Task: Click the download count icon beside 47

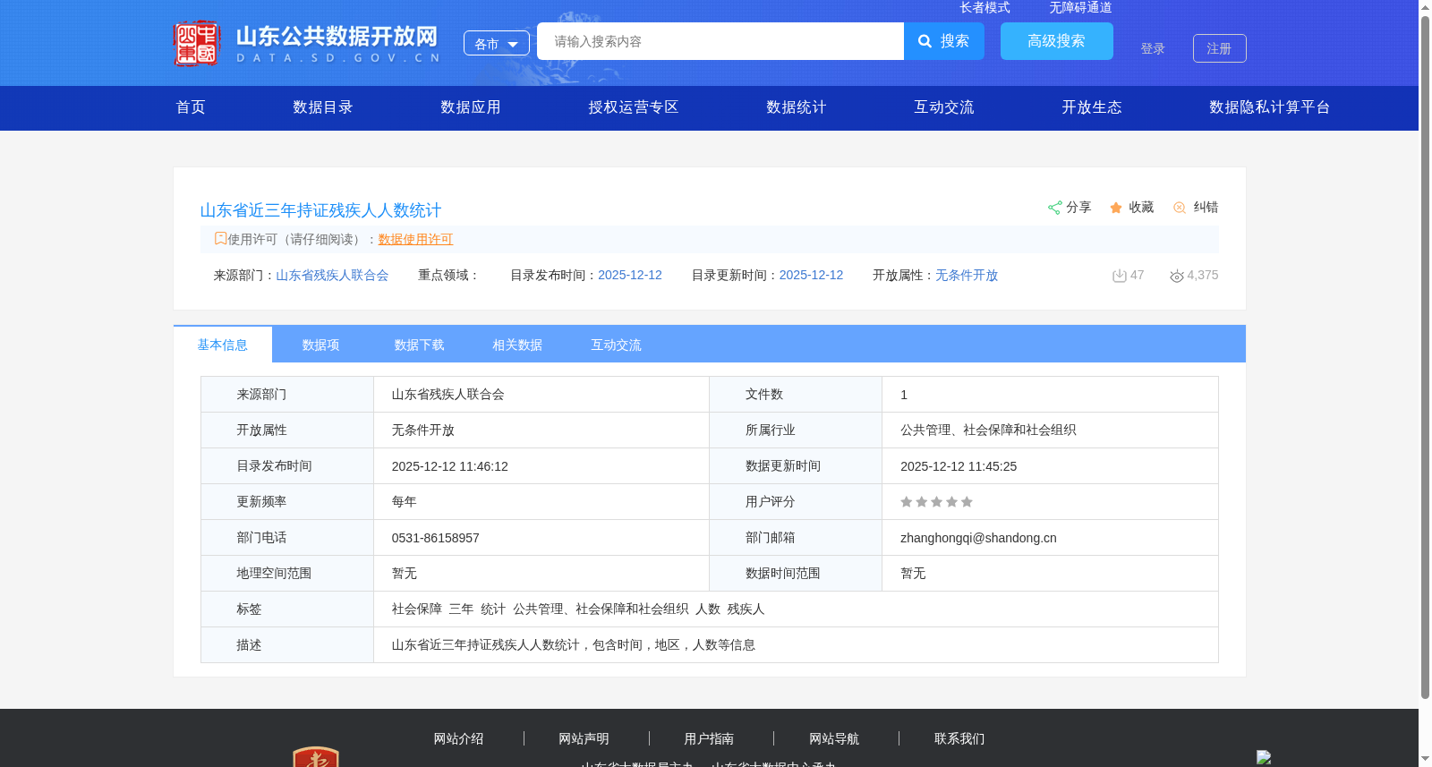Action: pyautogui.click(x=1119, y=276)
